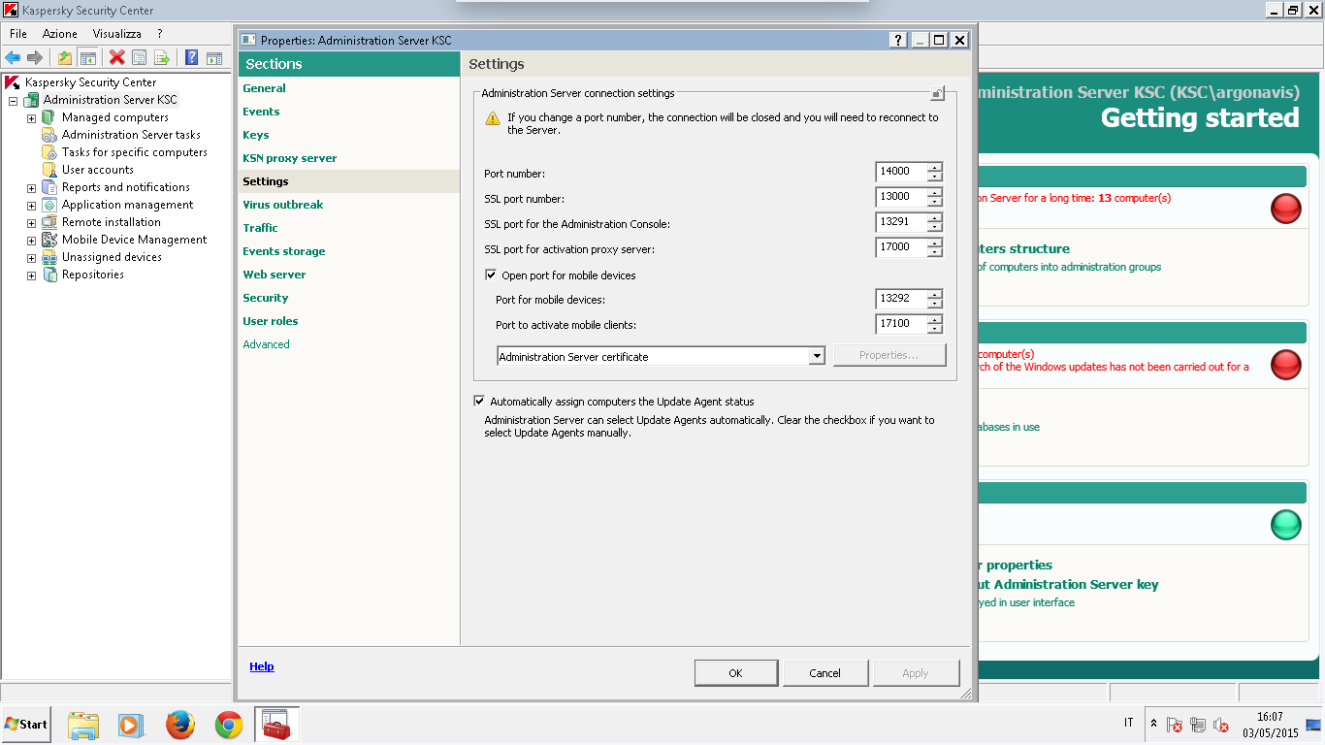This screenshot has height=745, width=1325.
Task: Select the General section
Action: (x=264, y=88)
